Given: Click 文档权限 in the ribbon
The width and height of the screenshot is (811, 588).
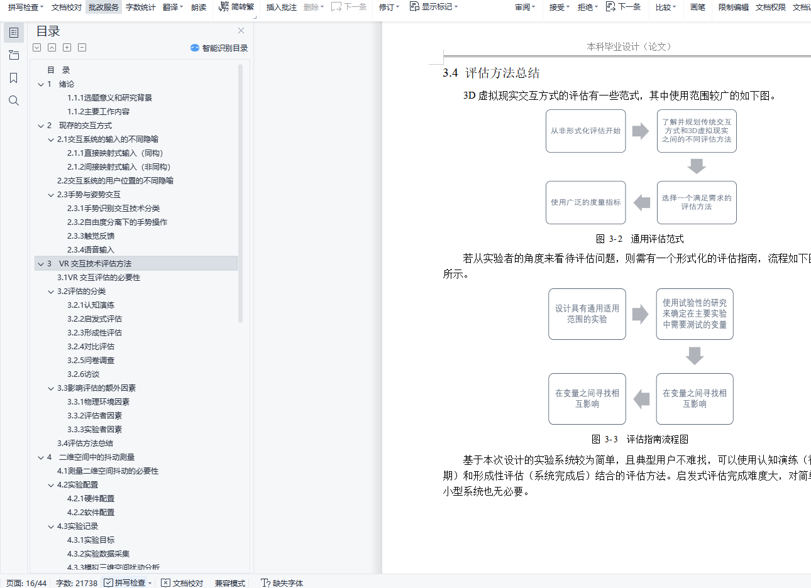Looking at the screenshot, I should click(x=771, y=7).
